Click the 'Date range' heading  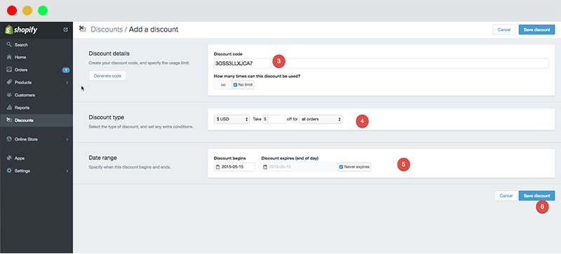(x=102, y=157)
